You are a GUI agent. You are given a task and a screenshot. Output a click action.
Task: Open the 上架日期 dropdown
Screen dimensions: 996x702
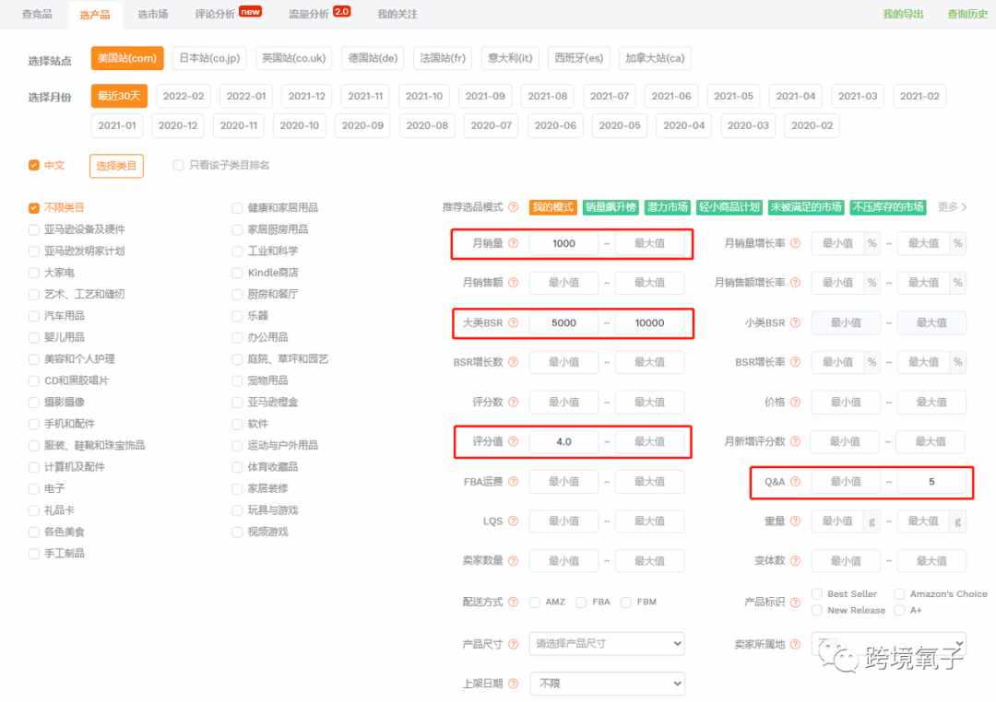[x=607, y=684]
